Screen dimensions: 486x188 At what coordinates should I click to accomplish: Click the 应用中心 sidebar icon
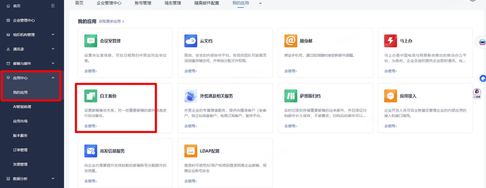tap(8, 78)
